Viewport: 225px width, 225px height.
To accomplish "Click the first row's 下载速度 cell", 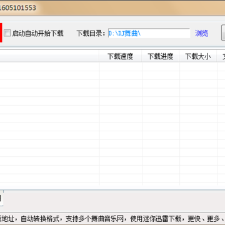I will point(121,67).
